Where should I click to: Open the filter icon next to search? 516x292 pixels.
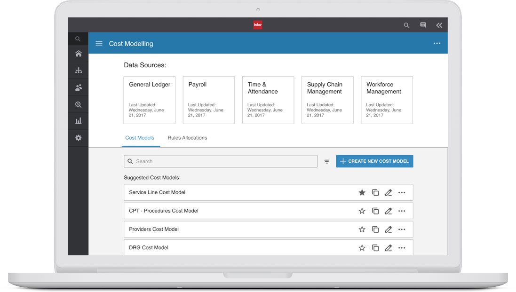tap(327, 161)
